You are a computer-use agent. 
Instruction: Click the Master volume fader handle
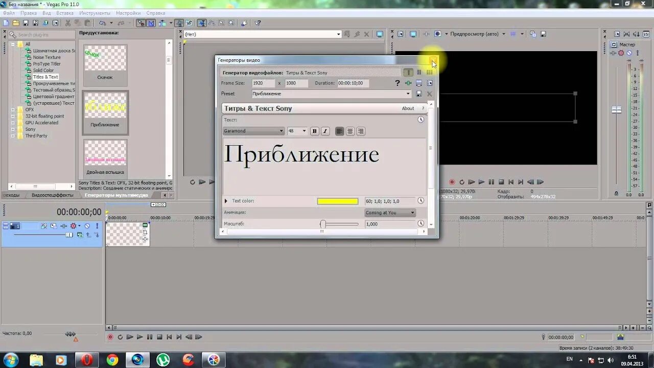[x=617, y=110]
